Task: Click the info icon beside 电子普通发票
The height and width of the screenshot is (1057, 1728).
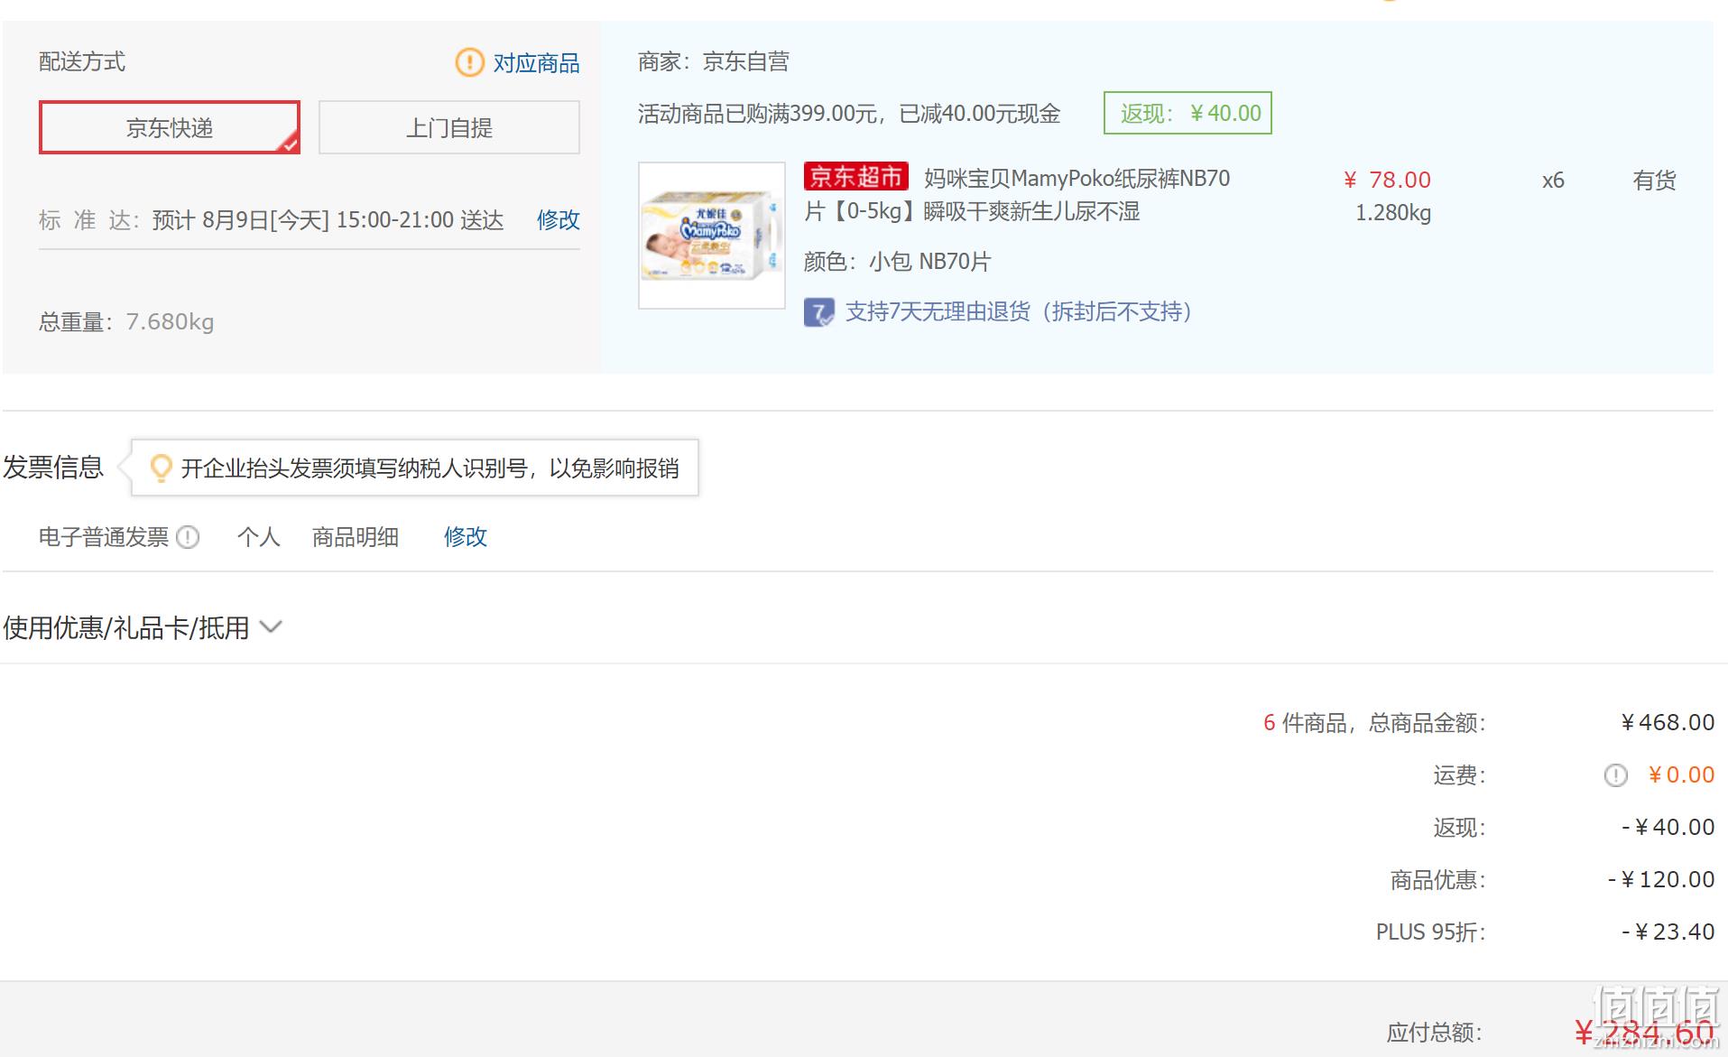Action: [188, 537]
